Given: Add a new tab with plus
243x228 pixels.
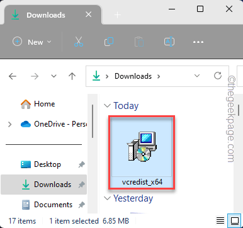Looking at the screenshot, I should (x=117, y=15).
